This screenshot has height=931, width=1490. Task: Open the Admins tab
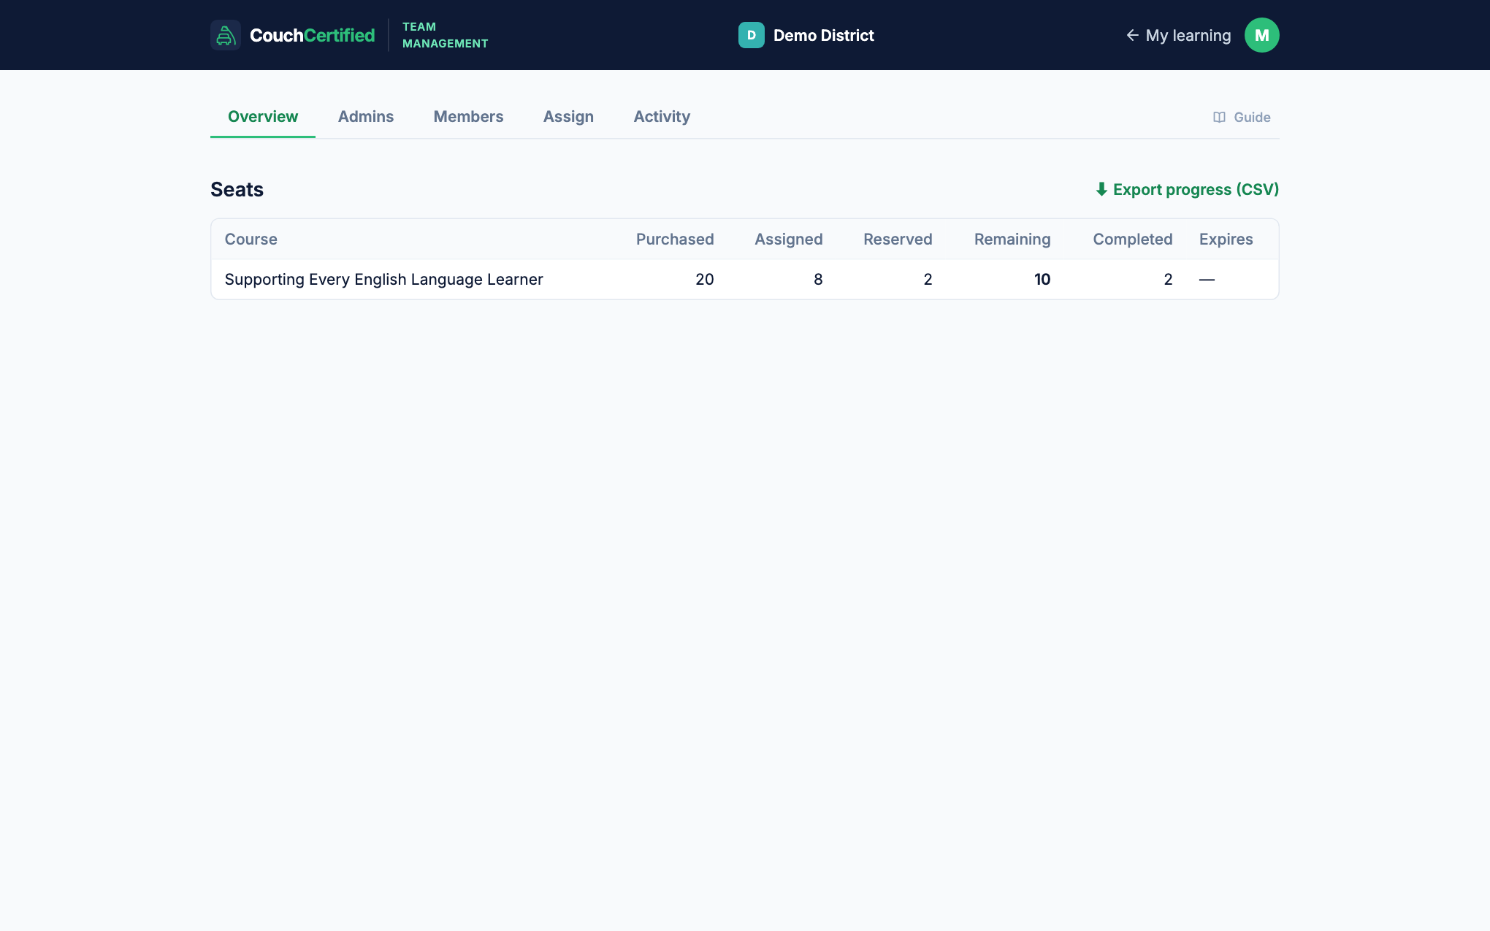(366, 116)
